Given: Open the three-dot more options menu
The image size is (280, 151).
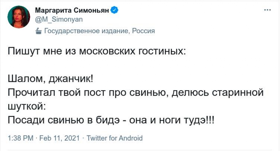Looking at the screenshot, I should tap(267, 10).
